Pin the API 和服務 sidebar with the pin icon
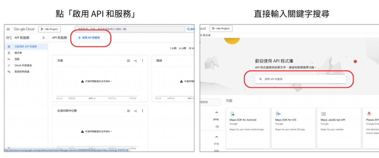Screen dimensions: 379x158 (x=44, y=38)
